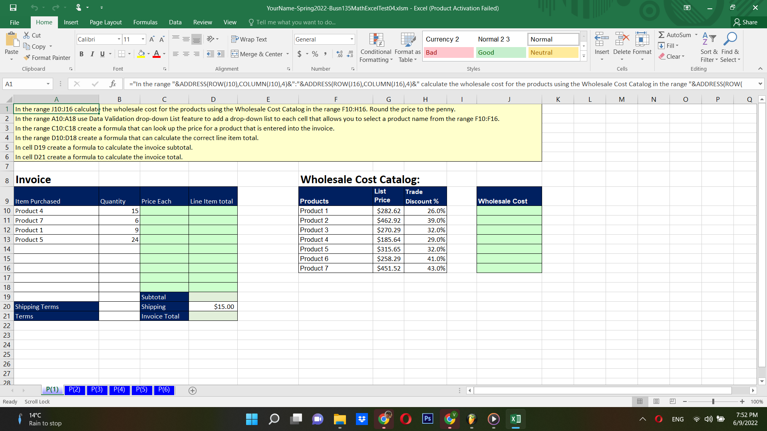This screenshot has width=767, height=431.
Task: Expand the font name dropdown
Action: pyautogui.click(x=119, y=39)
